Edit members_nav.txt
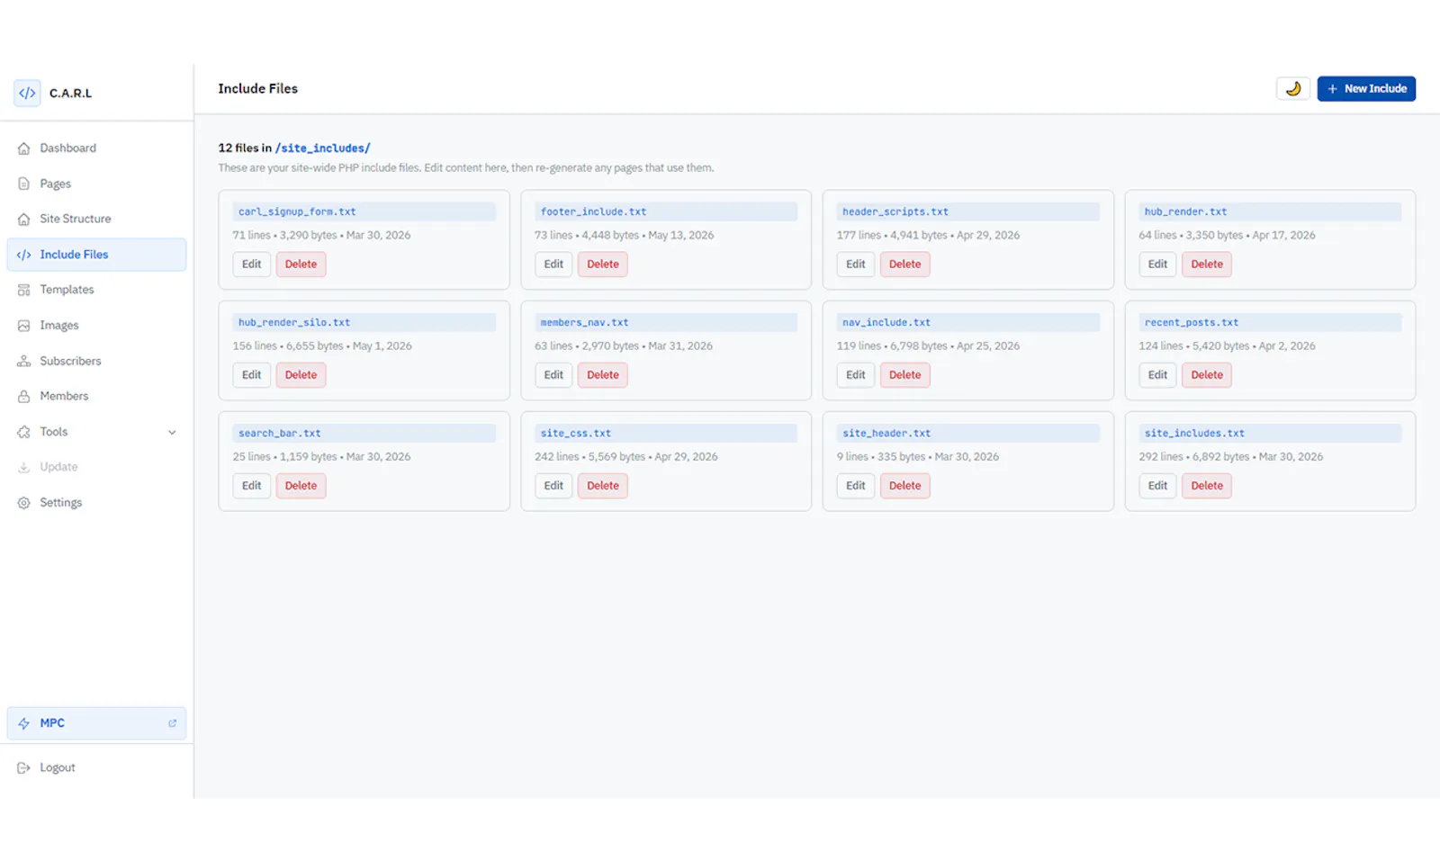 [553, 375]
